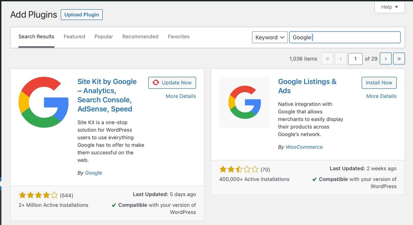Jump to the last results page

click(x=399, y=59)
